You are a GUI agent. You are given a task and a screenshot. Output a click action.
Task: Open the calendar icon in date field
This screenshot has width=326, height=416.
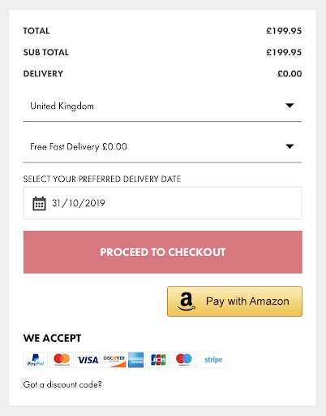(x=39, y=203)
